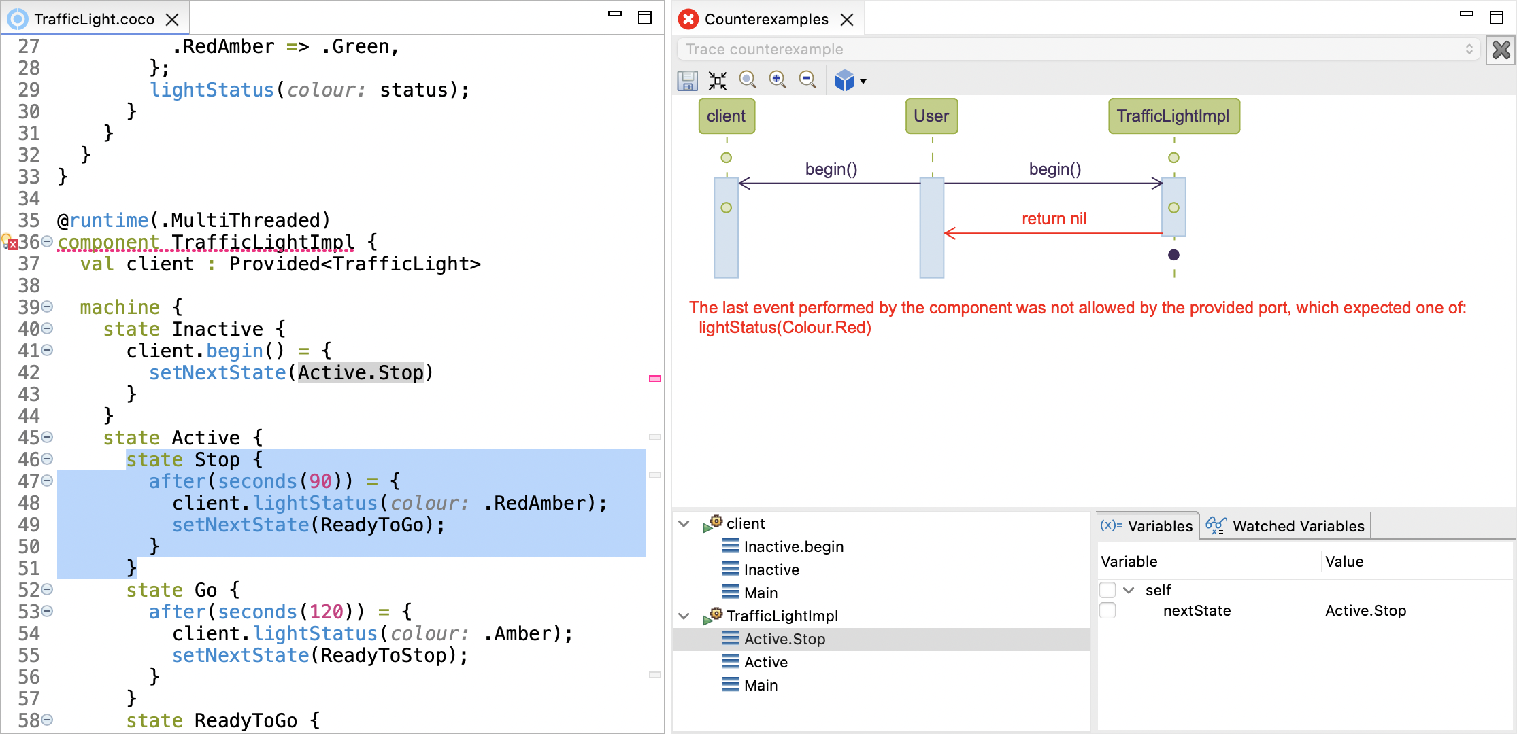
Task: Switch to the Variables tab
Action: (1148, 526)
